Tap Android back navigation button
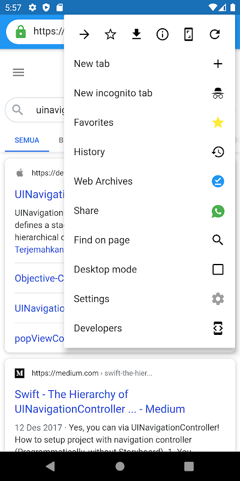 click(50, 467)
